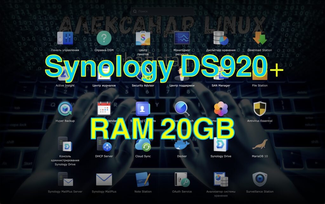Open Synology Calendar icon
Screen dimensions: 325x204
click(x=104, y=109)
